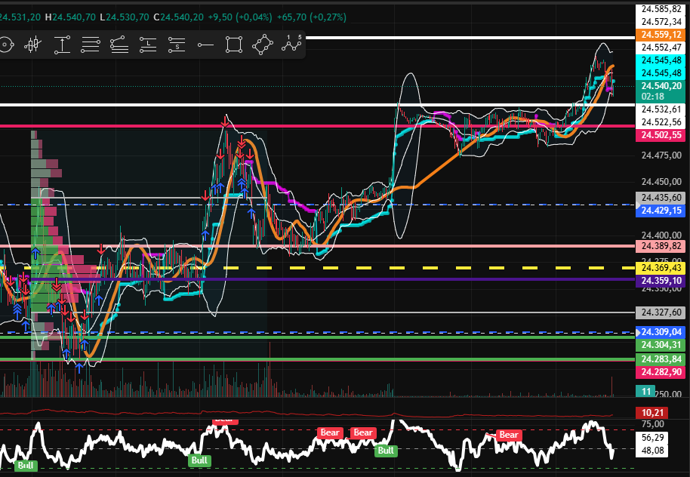Viewport: 690px width, 477px height.
Task: Click the circular tool at toolbar's left edge
Action: [x=5, y=45]
